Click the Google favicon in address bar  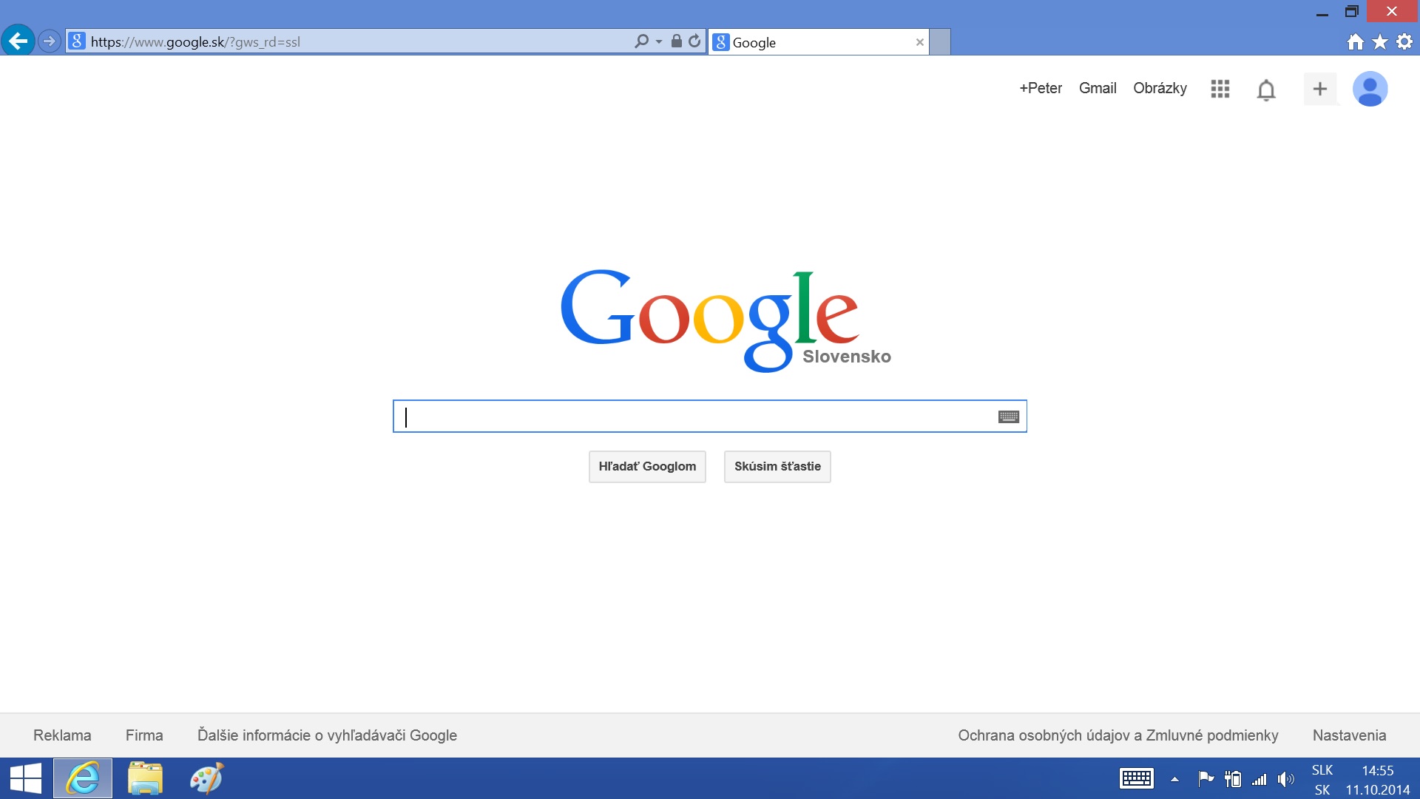pyautogui.click(x=77, y=41)
